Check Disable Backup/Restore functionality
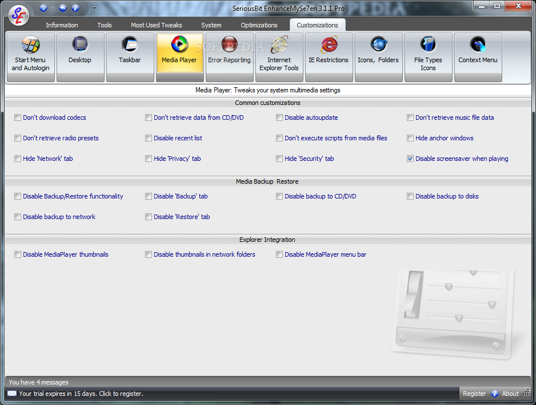 pyautogui.click(x=18, y=196)
